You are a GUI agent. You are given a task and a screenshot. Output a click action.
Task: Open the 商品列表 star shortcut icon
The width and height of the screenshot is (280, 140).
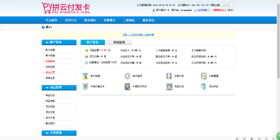click(x=169, y=86)
